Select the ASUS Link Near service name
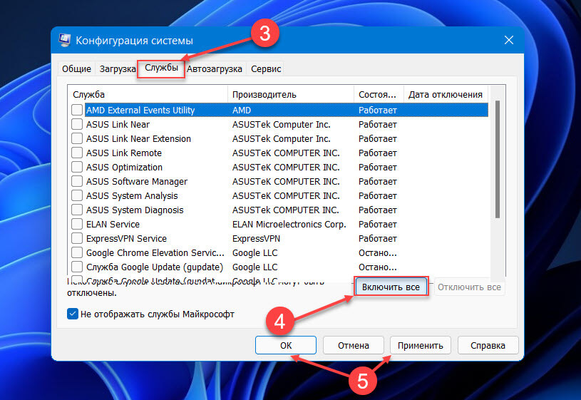 pyautogui.click(x=118, y=125)
